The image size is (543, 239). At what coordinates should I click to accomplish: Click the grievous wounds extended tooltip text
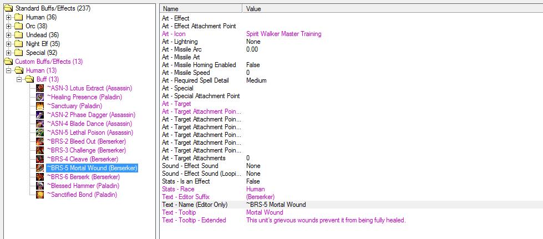tap(326, 220)
